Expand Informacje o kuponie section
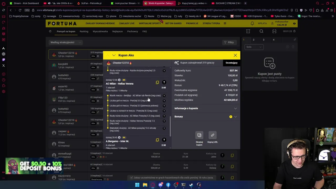The height and width of the screenshot is (189, 336). [206, 108]
